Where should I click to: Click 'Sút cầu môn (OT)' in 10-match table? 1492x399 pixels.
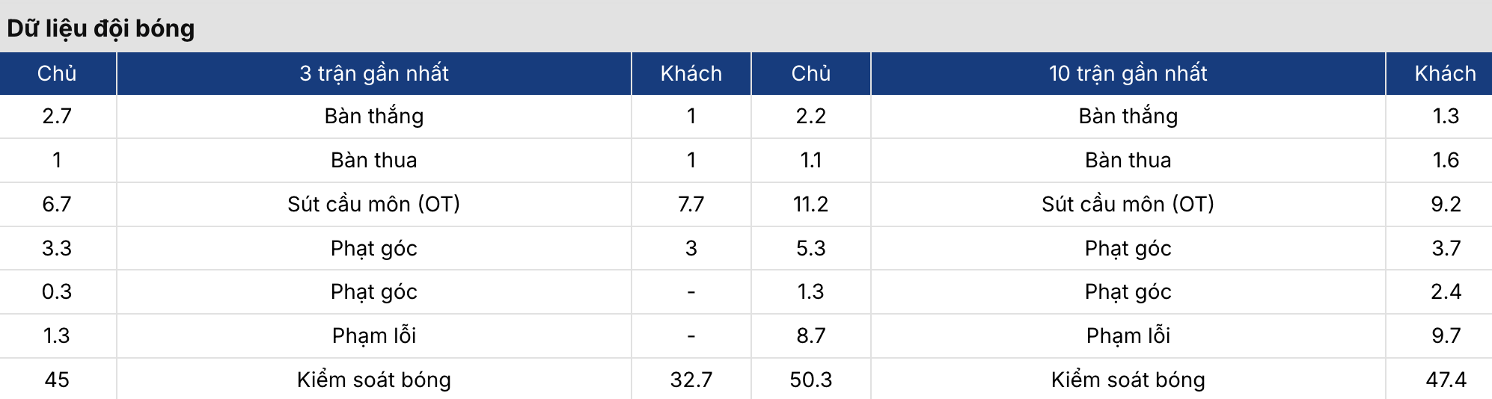coord(1128,204)
